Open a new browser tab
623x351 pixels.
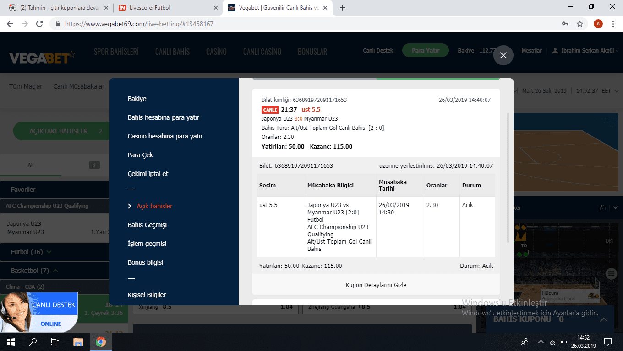click(343, 8)
